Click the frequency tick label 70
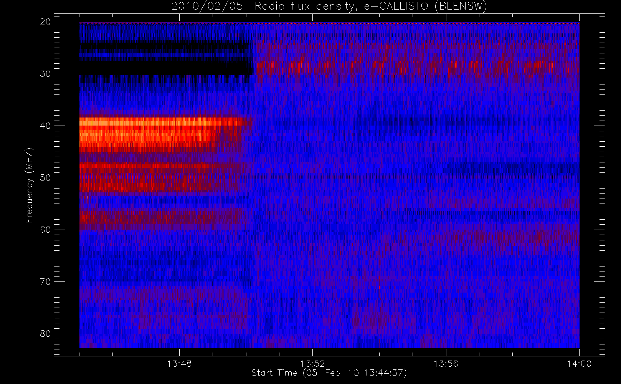Viewport: 621px width, 384px height. (x=45, y=282)
